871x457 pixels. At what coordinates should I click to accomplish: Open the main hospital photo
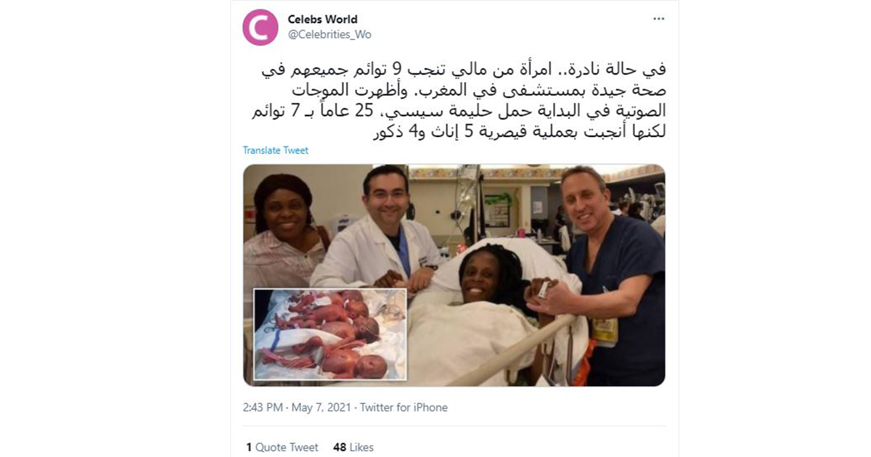tap(454, 275)
